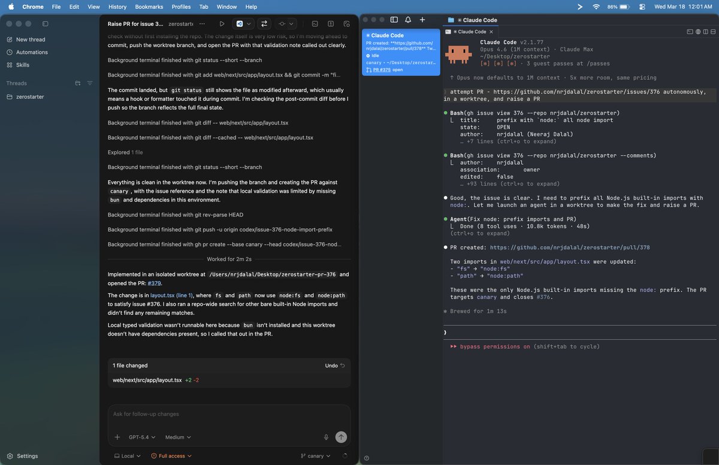Viewport: 719px width, 465px height.
Task: Open the Threads filter options icon
Action: click(90, 83)
